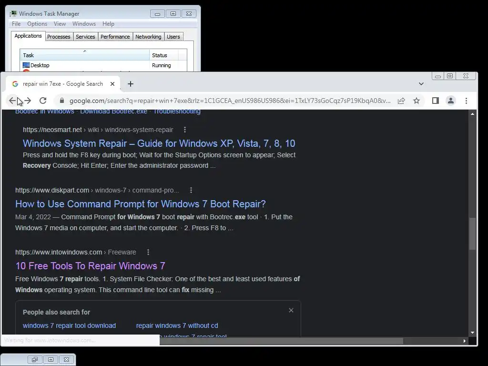Viewport: 488px width, 366px height.
Task: Dismiss 'People also search for' box
Action: click(x=291, y=310)
